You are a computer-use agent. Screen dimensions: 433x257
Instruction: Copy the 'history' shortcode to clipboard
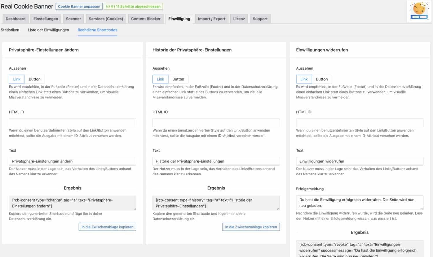click(251, 227)
